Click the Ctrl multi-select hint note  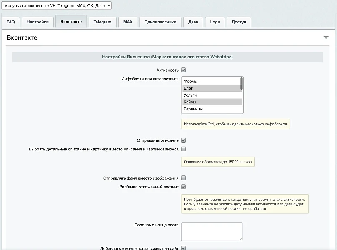pos(235,124)
